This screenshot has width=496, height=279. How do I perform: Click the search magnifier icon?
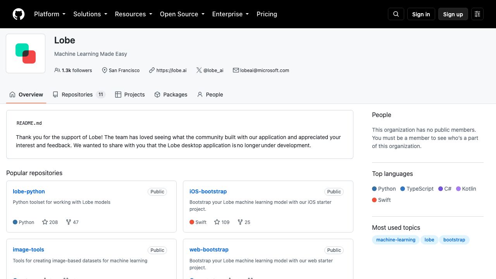click(396, 14)
